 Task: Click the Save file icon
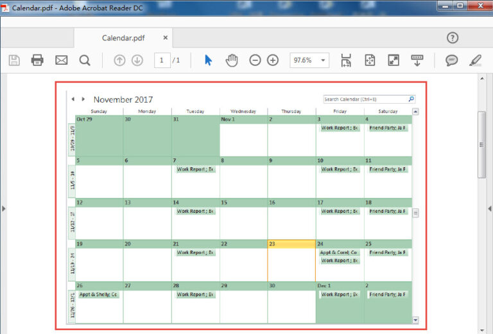[14, 60]
